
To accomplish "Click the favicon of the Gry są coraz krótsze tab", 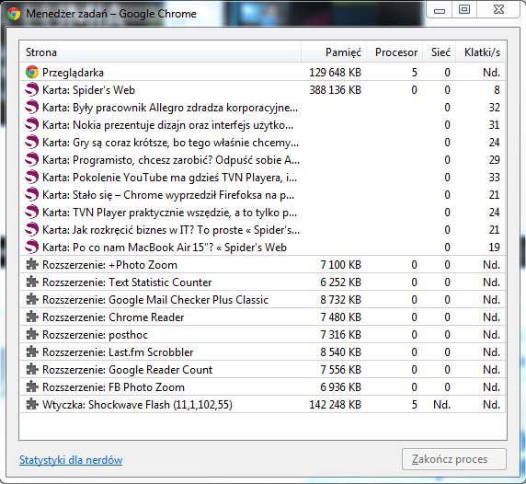I will (32, 142).
